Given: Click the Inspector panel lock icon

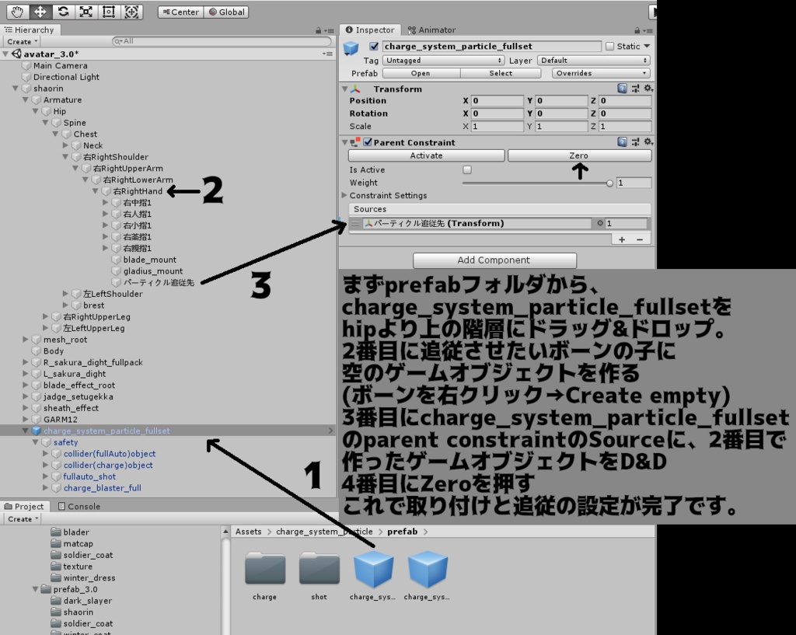Looking at the screenshot, I should click(x=637, y=30).
